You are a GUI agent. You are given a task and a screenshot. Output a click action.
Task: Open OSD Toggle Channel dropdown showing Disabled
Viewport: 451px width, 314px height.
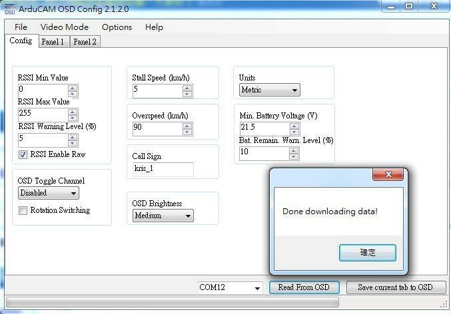pyautogui.click(x=49, y=193)
